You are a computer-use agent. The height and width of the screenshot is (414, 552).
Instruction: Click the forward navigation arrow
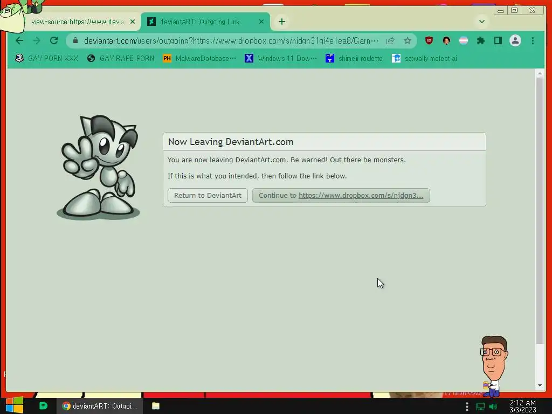tap(37, 41)
